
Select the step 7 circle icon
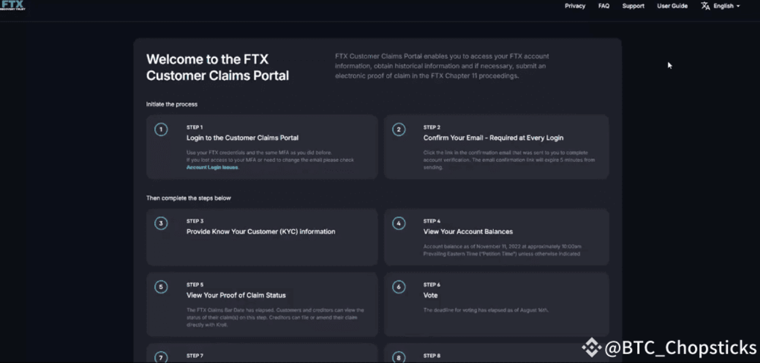(161, 357)
